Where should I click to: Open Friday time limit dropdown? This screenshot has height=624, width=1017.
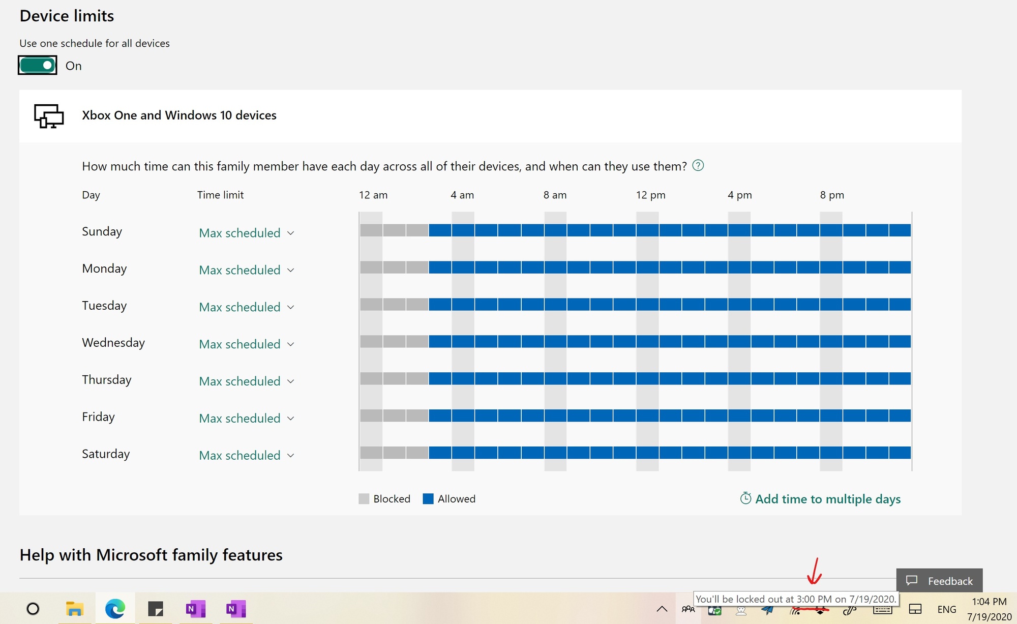point(247,419)
